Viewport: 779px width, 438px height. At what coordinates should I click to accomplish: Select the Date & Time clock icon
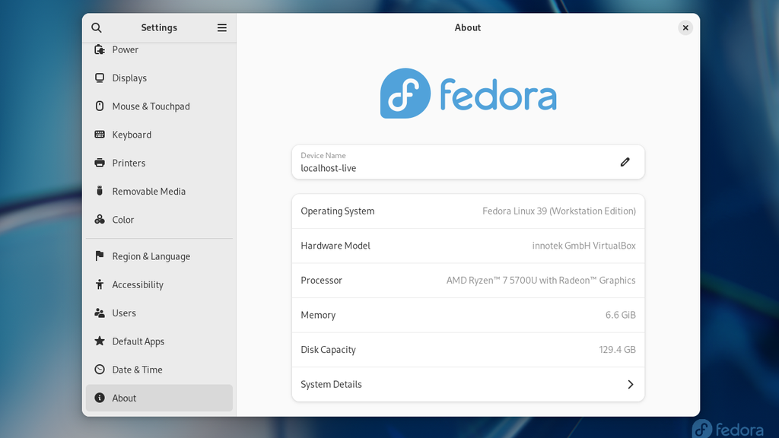point(100,370)
